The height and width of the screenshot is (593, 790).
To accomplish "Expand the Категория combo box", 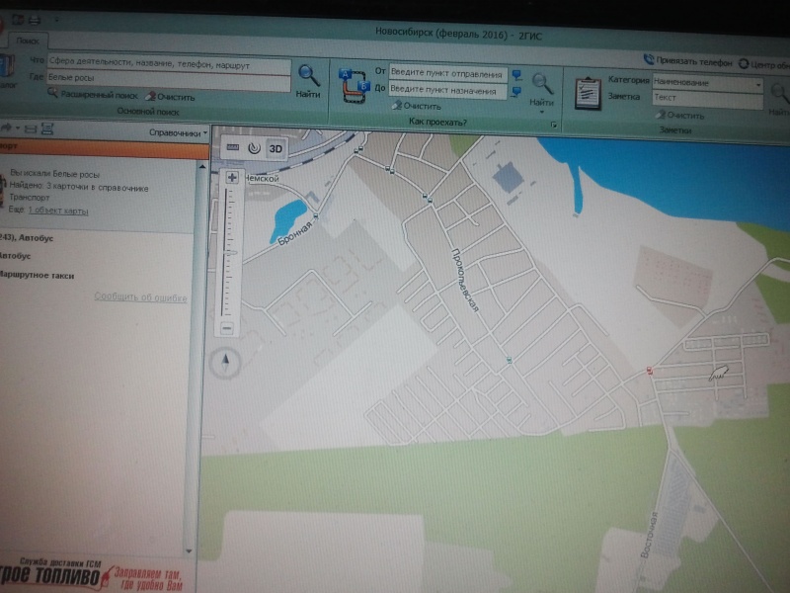I will 757,85.
